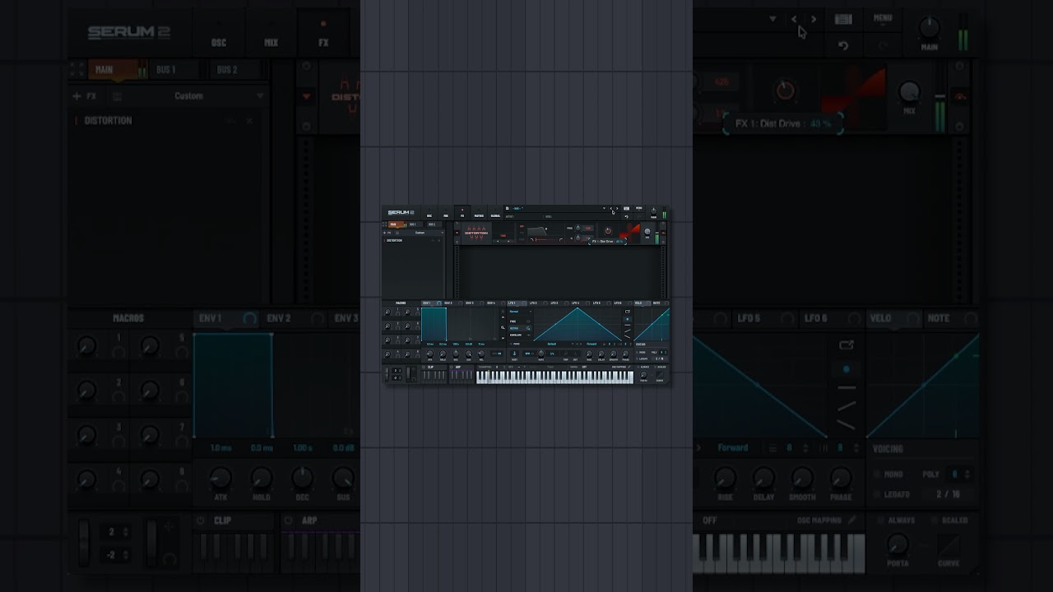1053x592 pixels.
Task: Open LFO shape folder icon right of triangle graph
Action: pos(628,312)
